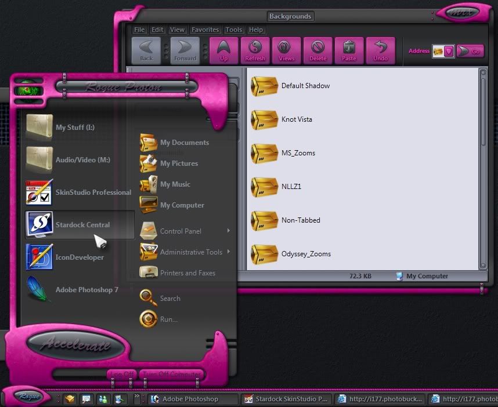Select the Odyssey_Zooms folder icon
The image size is (498, 407).
[264, 254]
